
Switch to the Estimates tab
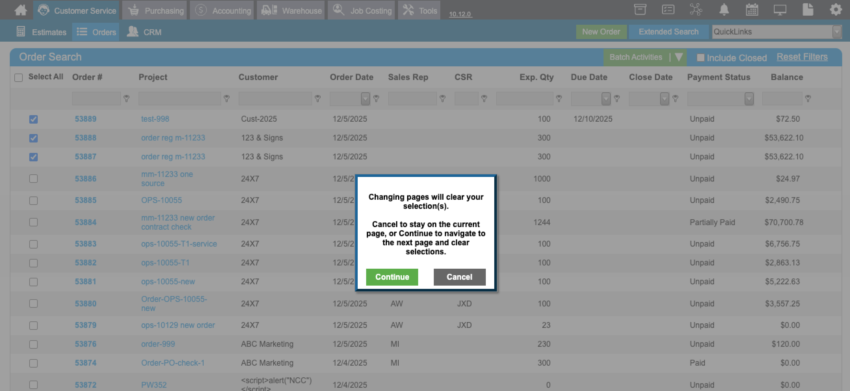tap(41, 32)
